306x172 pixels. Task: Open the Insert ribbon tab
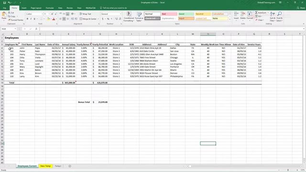pyautogui.click(x=24, y=8)
